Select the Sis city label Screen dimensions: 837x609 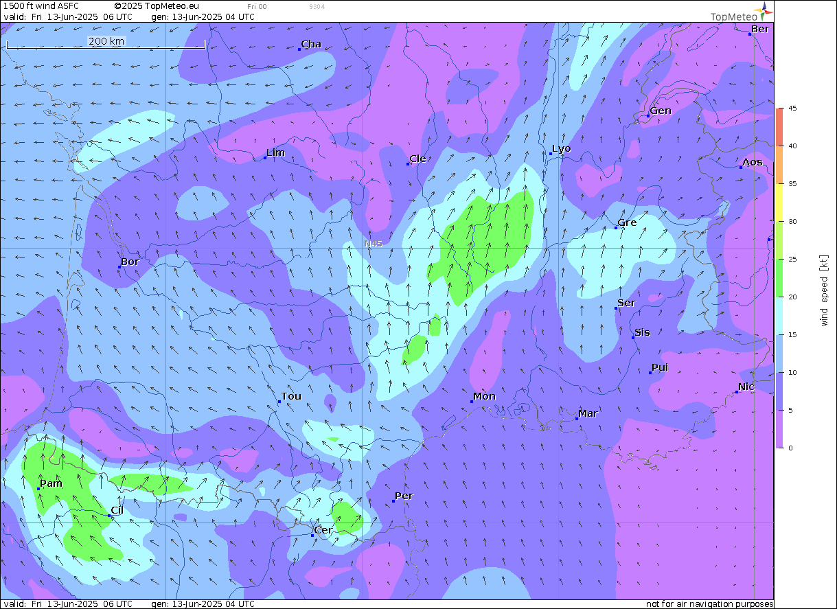[x=642, y=332]
